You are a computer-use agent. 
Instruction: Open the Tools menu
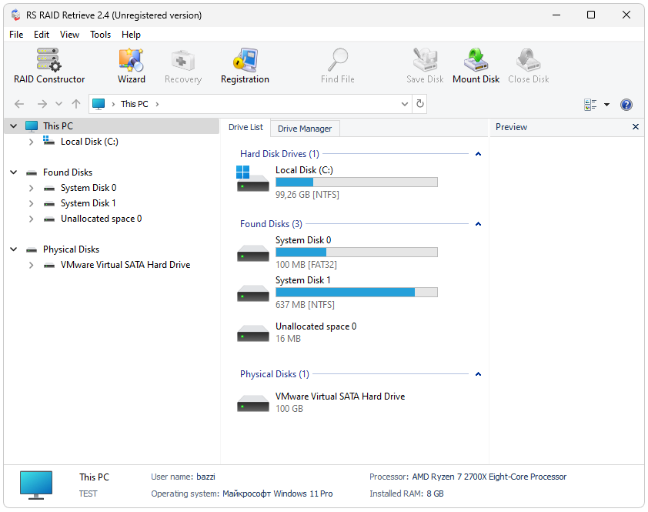point(100,35)
